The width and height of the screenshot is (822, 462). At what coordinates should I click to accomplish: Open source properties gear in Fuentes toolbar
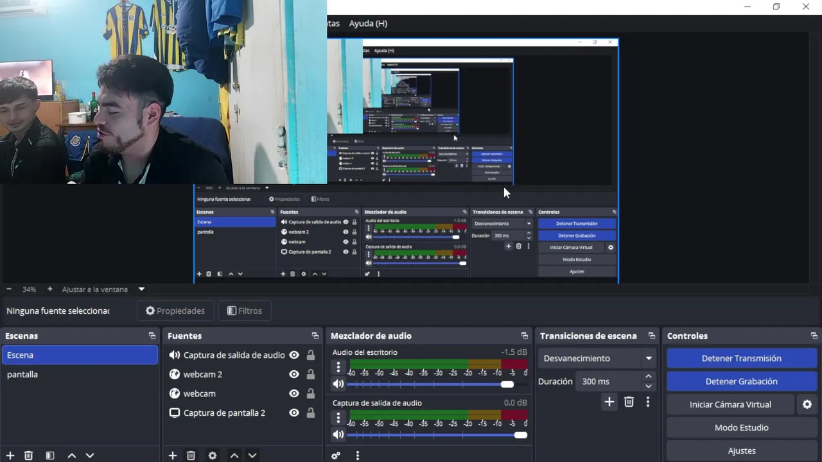click(213, 456)
